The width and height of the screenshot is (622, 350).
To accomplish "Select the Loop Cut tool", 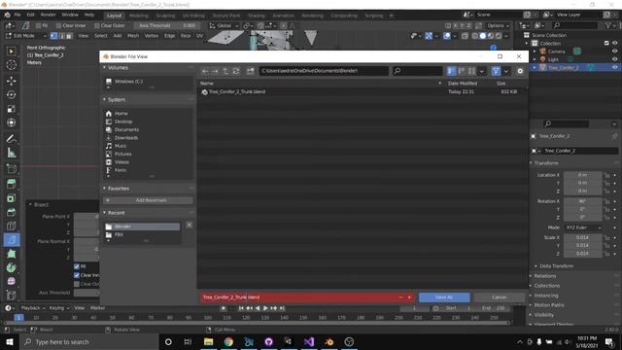I will point(12,226).
